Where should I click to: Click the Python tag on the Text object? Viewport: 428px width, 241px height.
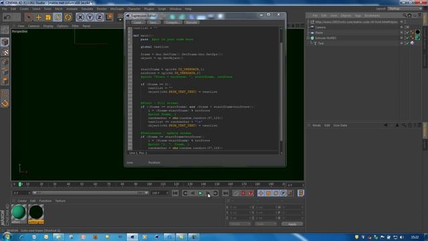(x=412, y=43)
